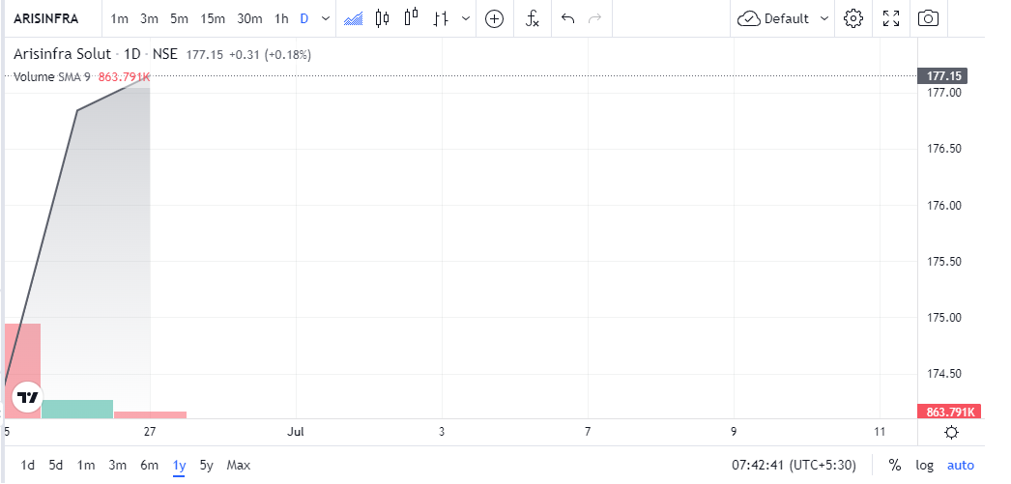
Task: Click the green volume bar
Action: click(77, 410)
